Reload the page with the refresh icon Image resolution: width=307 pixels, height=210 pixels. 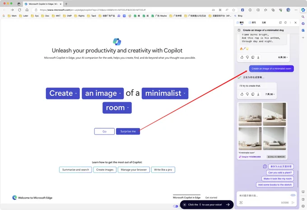pyautogui.click(x=19, y=10)
